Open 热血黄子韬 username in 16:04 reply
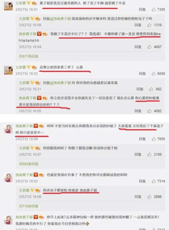The image size is (169, 230). (x=27, y=34)
